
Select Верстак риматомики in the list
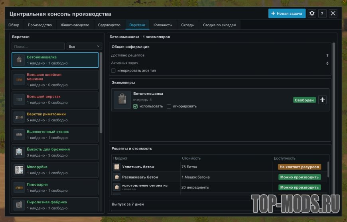[x=55, y=117]
